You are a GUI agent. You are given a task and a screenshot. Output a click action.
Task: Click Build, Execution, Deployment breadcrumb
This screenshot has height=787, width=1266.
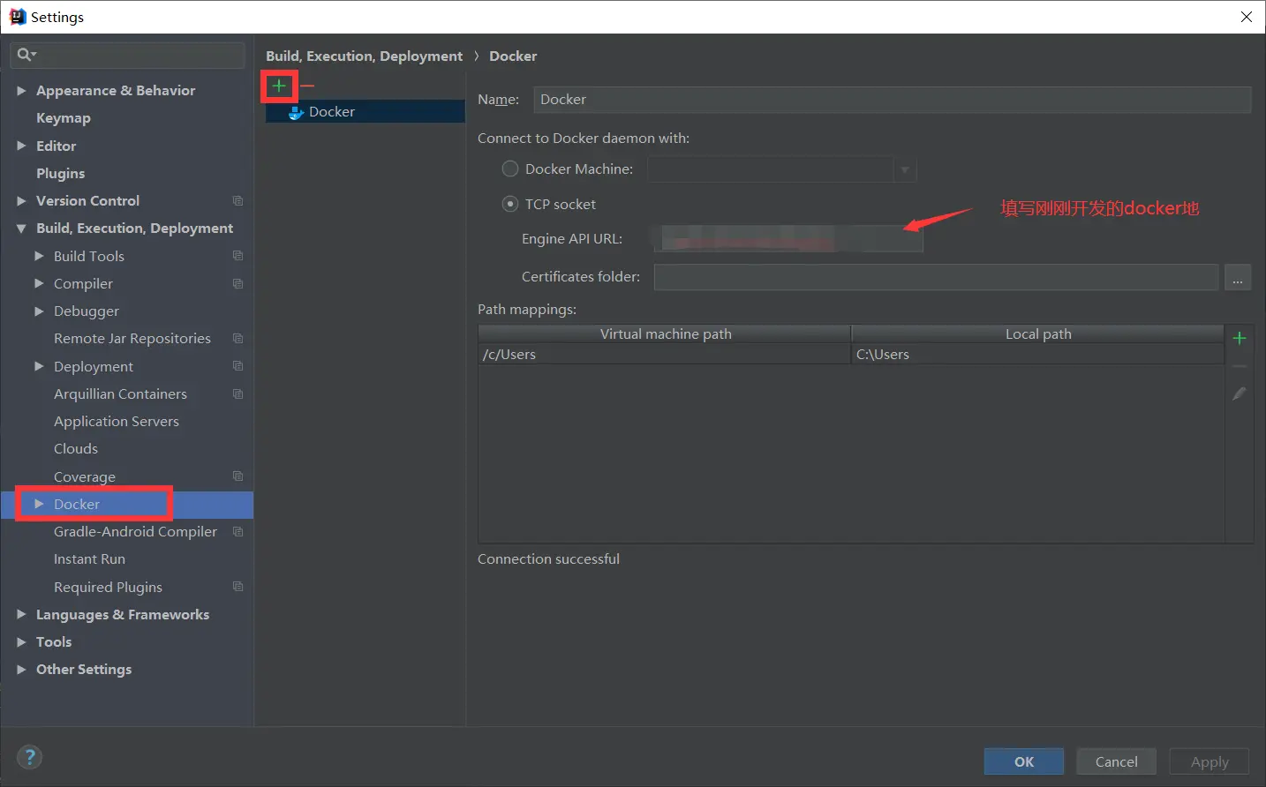(364, 56)
